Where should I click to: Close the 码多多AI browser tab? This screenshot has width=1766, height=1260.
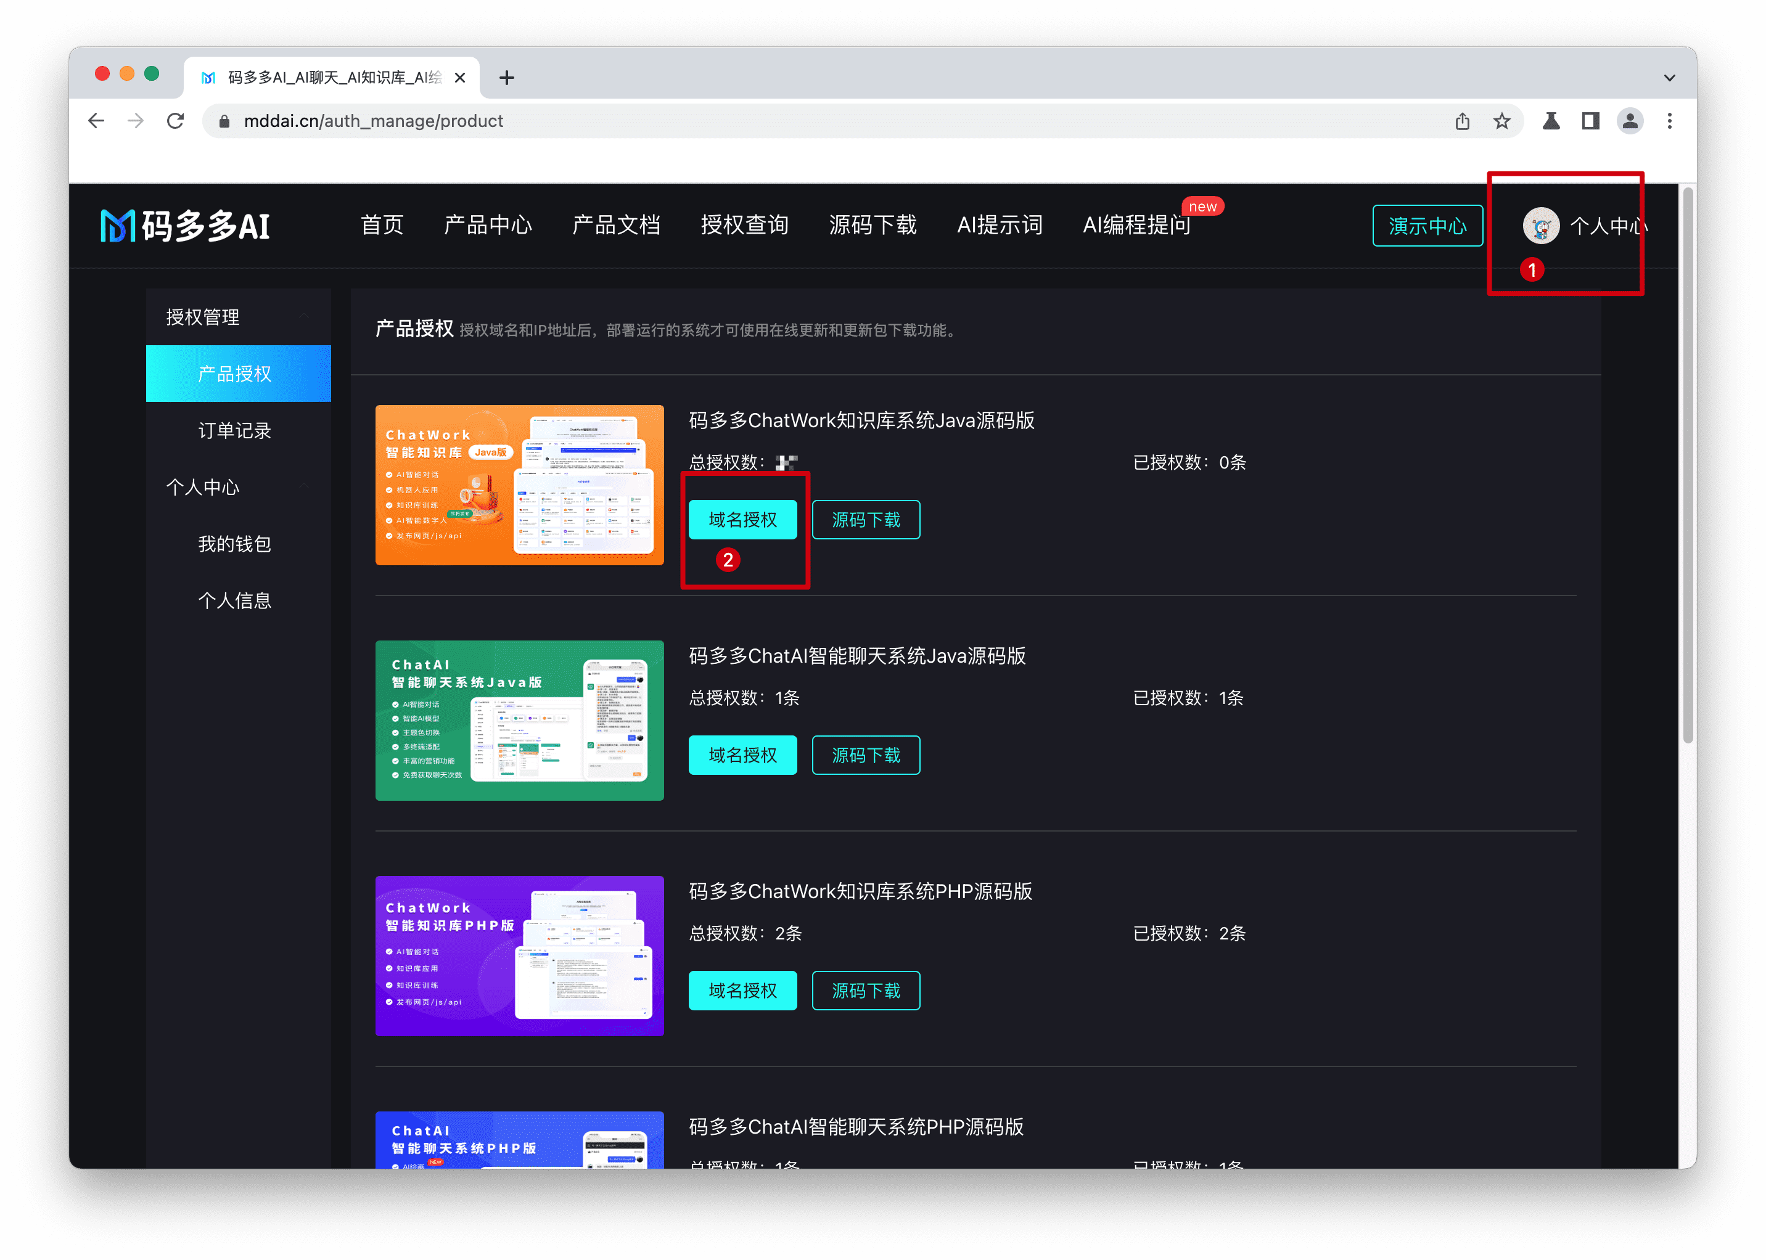click(x=459, y=78)
